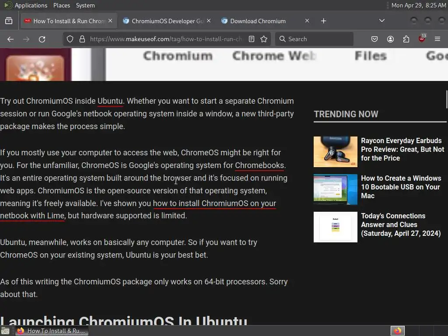Viewport: 448px width, 336px height.
Task: Follow the Ubuntu link in the article
Action: (110, 101)
